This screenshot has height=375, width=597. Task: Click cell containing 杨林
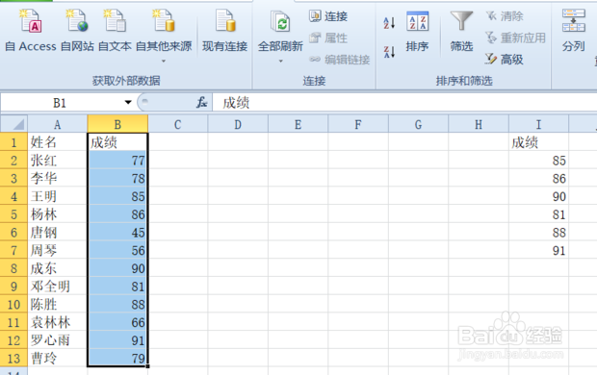click(x=58, y=214)
